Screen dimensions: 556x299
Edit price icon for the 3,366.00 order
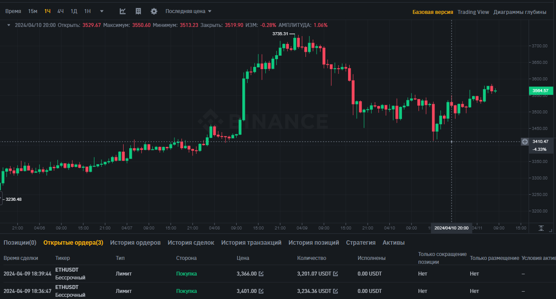[261, 274]
